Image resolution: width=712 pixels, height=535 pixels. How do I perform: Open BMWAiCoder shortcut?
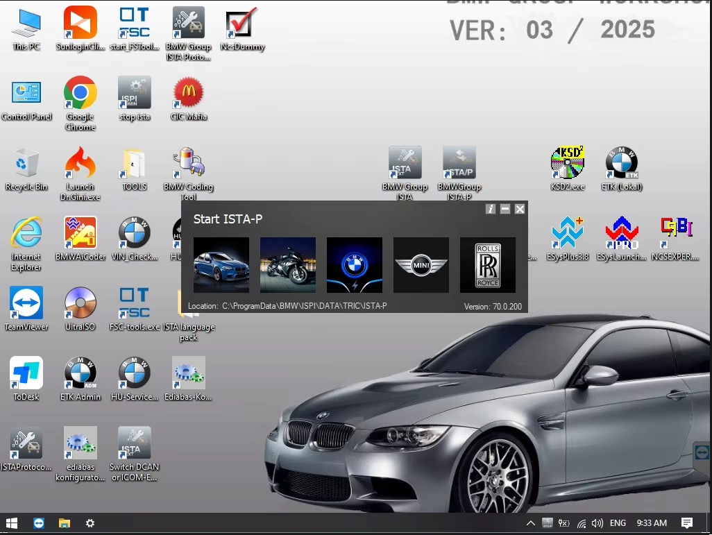pos(80,239)
